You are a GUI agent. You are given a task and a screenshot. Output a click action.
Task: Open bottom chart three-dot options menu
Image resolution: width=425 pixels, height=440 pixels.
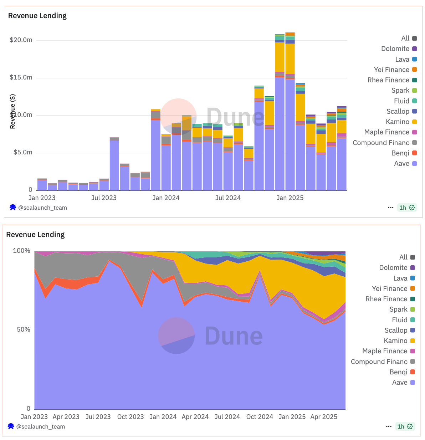[x=389, y=426]
